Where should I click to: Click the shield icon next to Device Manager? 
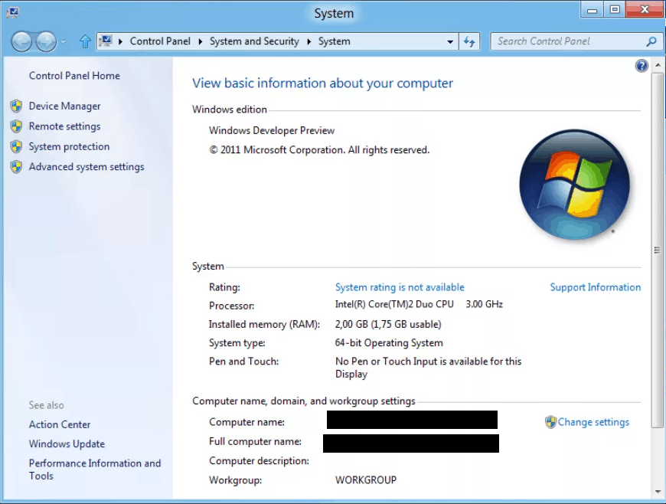pyautogui.click(x=16, y=106)
